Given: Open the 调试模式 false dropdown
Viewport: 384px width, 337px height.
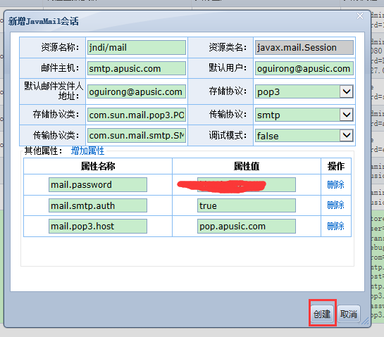Looking at the screenshot, I should click(346, 135).
